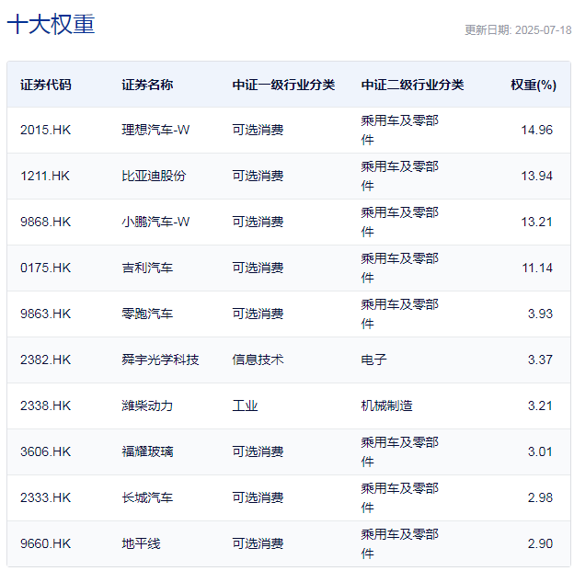Screen dimensions: 574x571
Task: Click the 十大权重 heading
Action: (x=51, y=24)
